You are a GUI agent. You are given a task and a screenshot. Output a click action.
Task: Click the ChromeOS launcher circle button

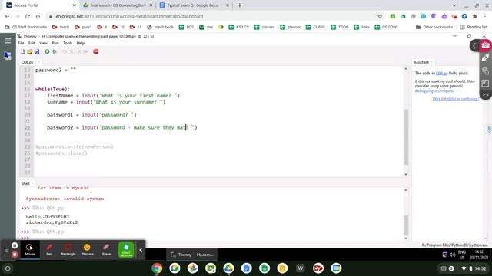(8, 268)
